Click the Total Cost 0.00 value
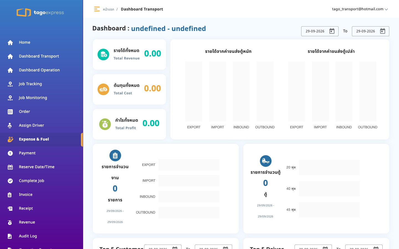The height and width of the screenshot is (249, 399). coord(152,88)
